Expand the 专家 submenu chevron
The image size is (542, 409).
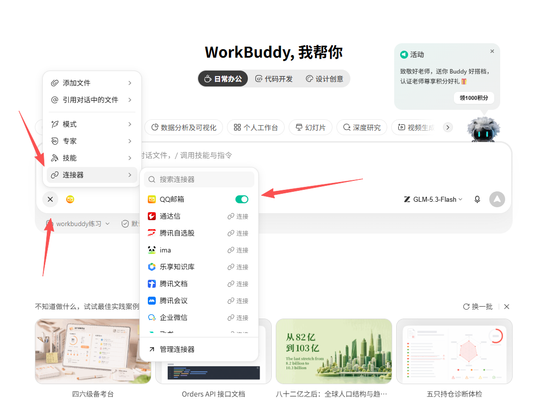(130, 141)
